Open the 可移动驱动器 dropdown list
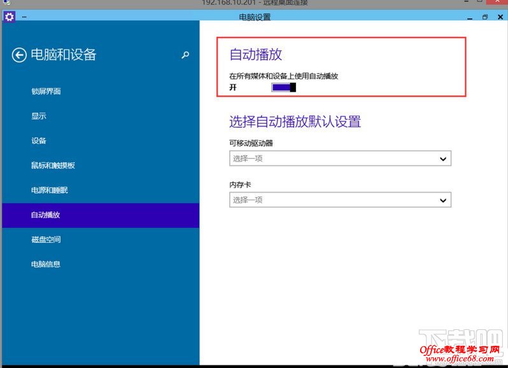508x368 pixels. click(x=340, y=158)
